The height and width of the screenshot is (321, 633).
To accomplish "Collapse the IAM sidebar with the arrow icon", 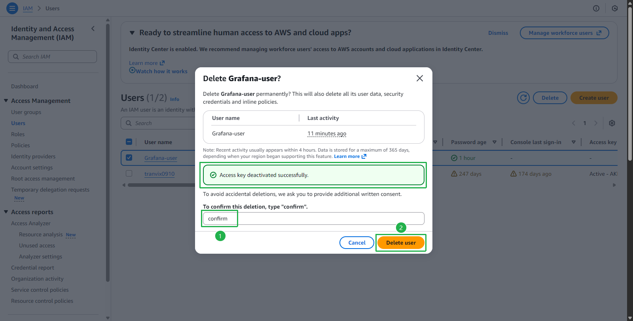I will pyautogui.click(x=93, y=28).
